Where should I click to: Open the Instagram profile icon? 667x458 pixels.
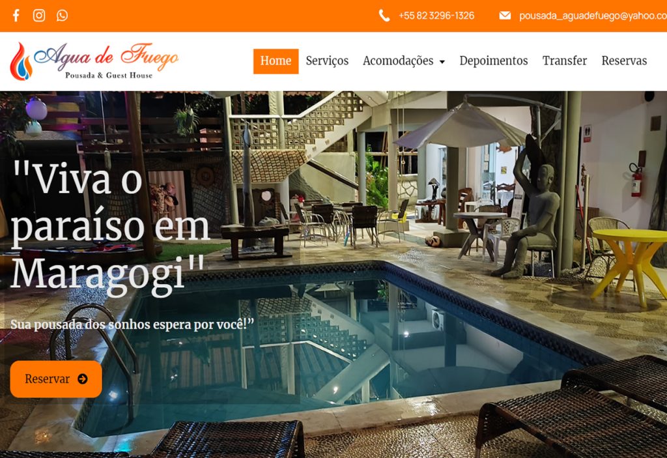(39, 16)
